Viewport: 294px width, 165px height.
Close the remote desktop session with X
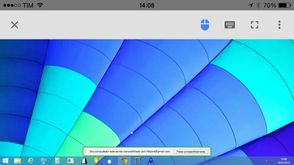pyautogui.click(x=14, y=25)
